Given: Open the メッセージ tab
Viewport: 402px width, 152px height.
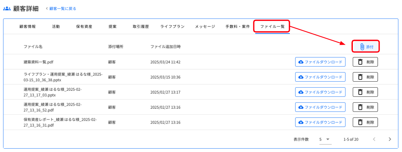Looking at the screenshot, I should click(x=205, y=26).
